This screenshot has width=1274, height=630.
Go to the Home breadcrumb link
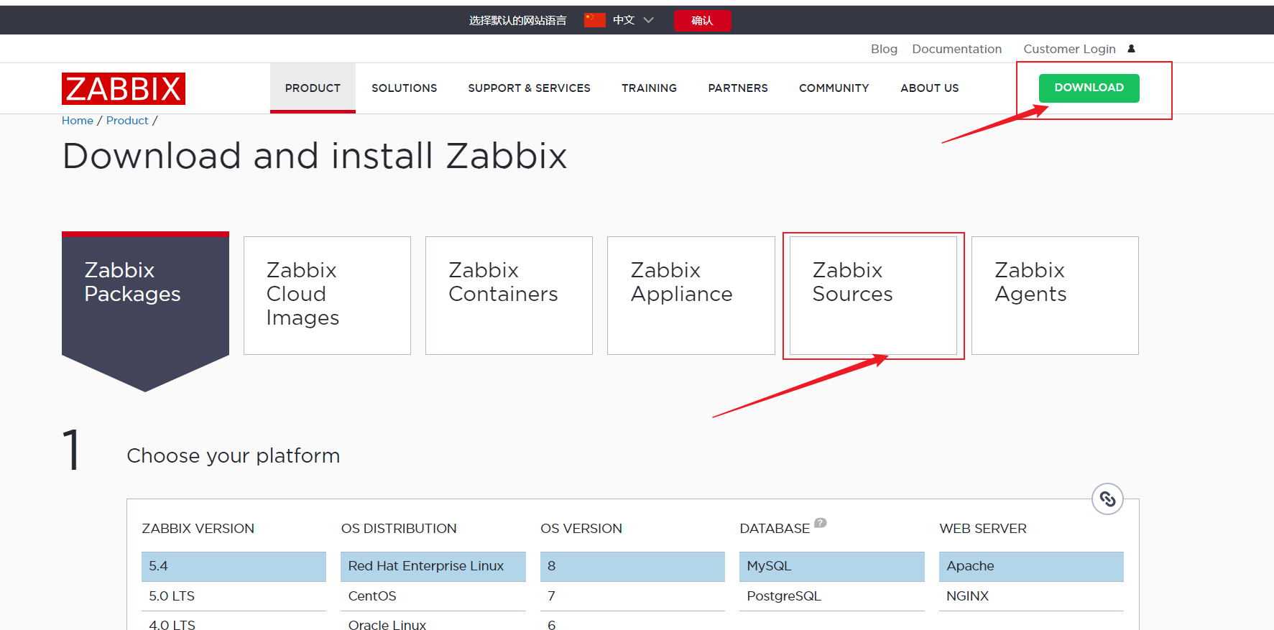tap(78, 121)
